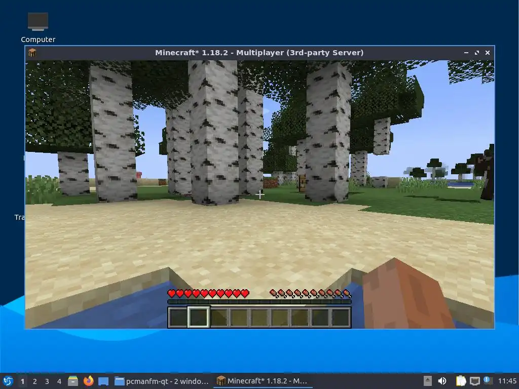Select the first hotbar slot
Image resolution: width=519 pixels, height=389 pixels.
[178, 317]
